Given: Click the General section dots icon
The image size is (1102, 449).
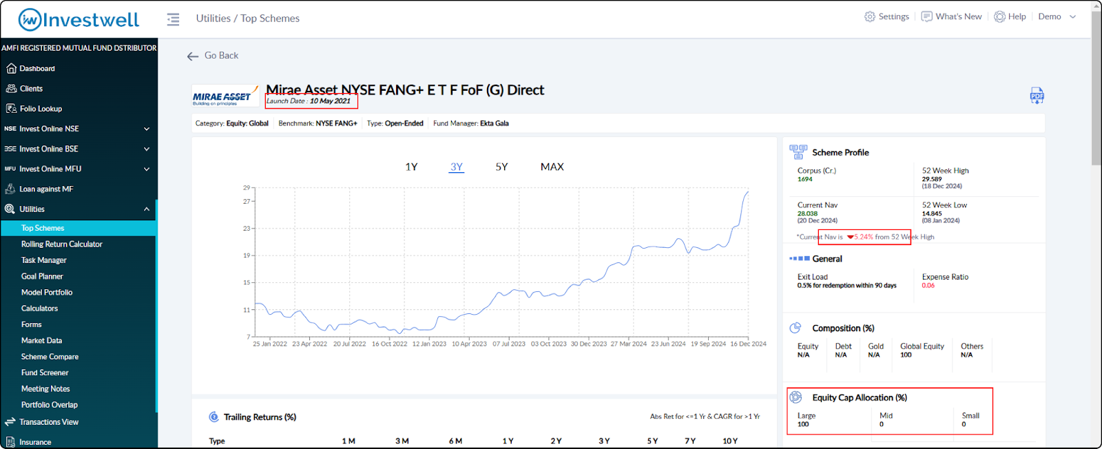Looking at the screenshot, I should 800,259.
